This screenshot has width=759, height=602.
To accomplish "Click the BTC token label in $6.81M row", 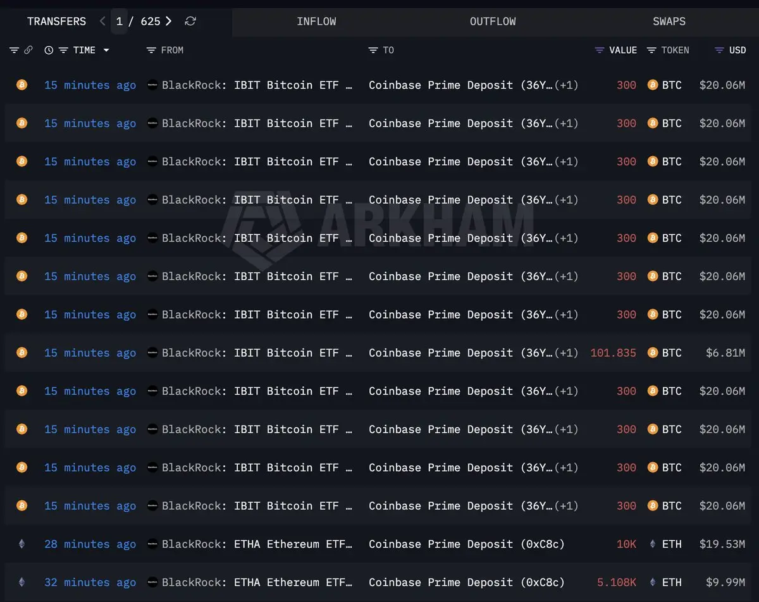I will coord(672,353).
